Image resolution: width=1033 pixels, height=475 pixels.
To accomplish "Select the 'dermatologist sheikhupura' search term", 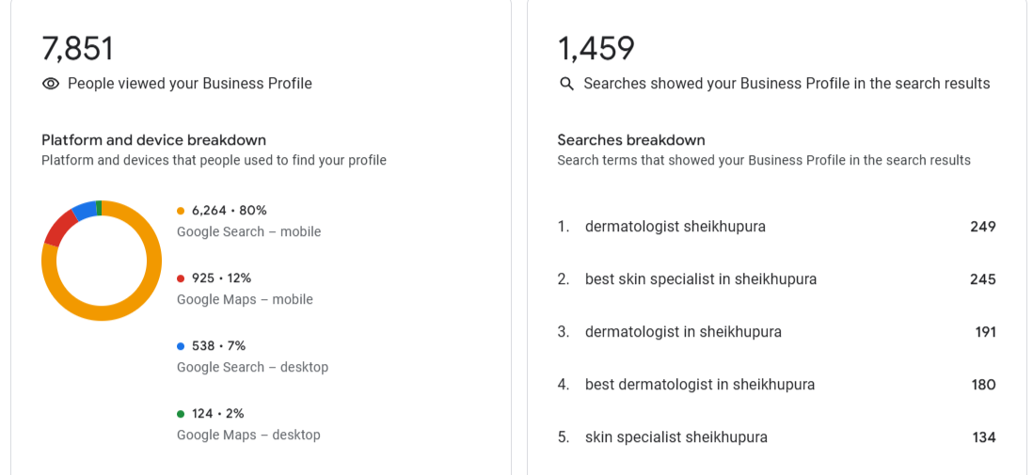I will (675, 227).
